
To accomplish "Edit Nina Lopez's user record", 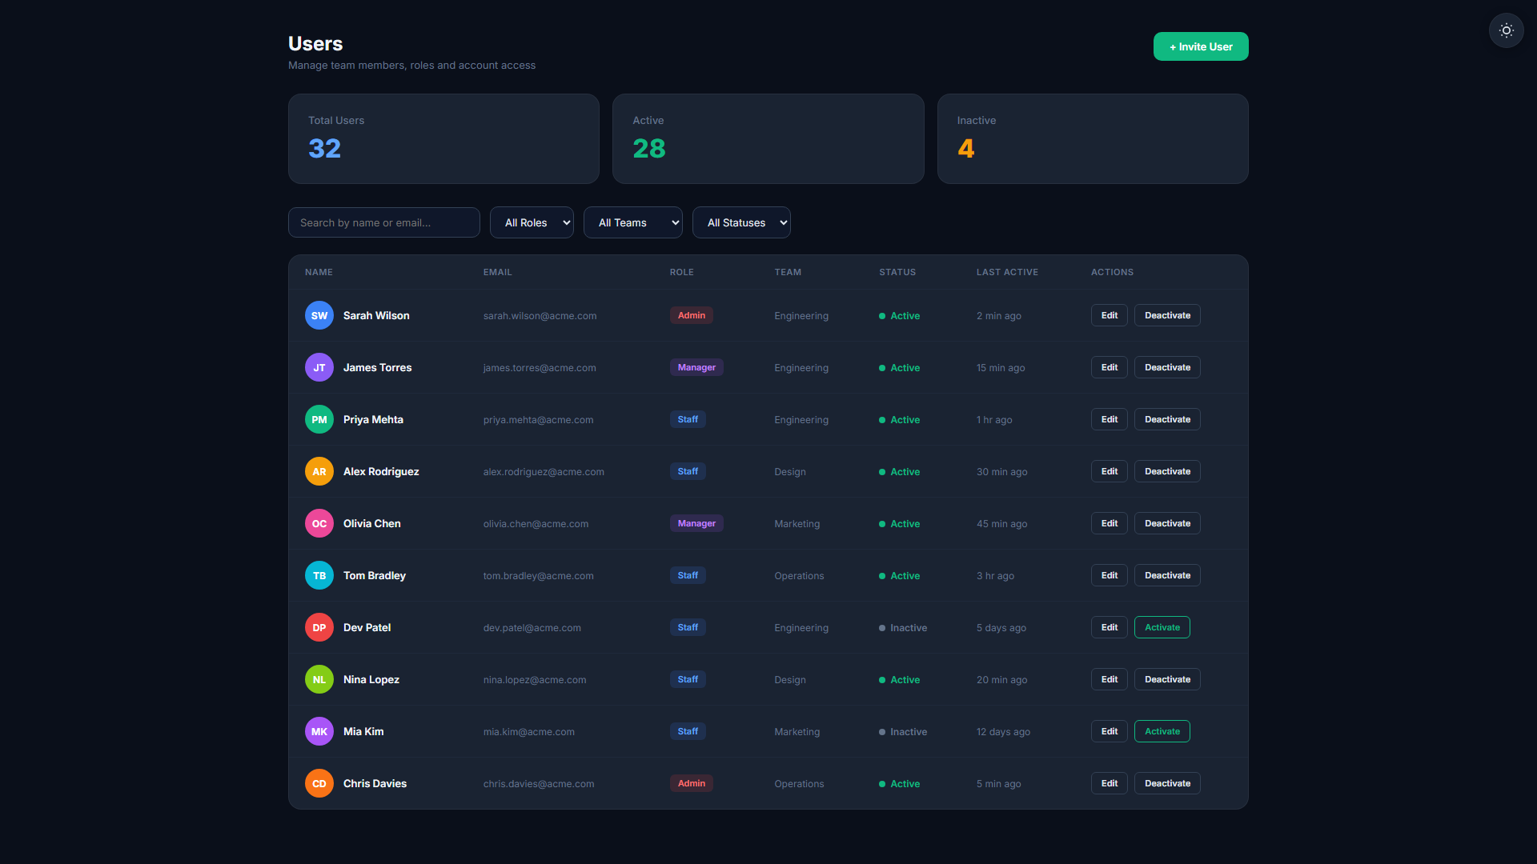I will tap(1109, 679).
